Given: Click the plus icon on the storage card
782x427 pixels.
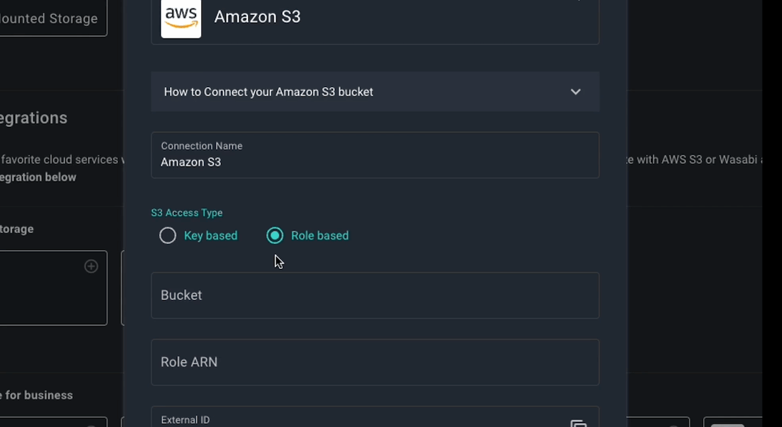Looking at the screenshot, I should coord(91,266).
